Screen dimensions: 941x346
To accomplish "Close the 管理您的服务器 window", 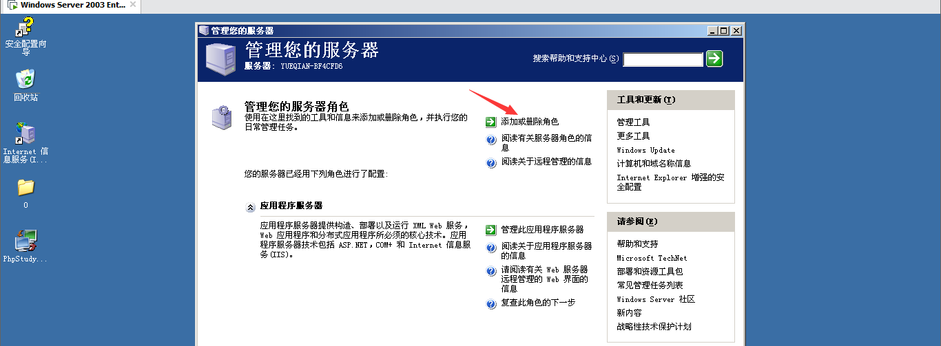I will click(736, 30).
